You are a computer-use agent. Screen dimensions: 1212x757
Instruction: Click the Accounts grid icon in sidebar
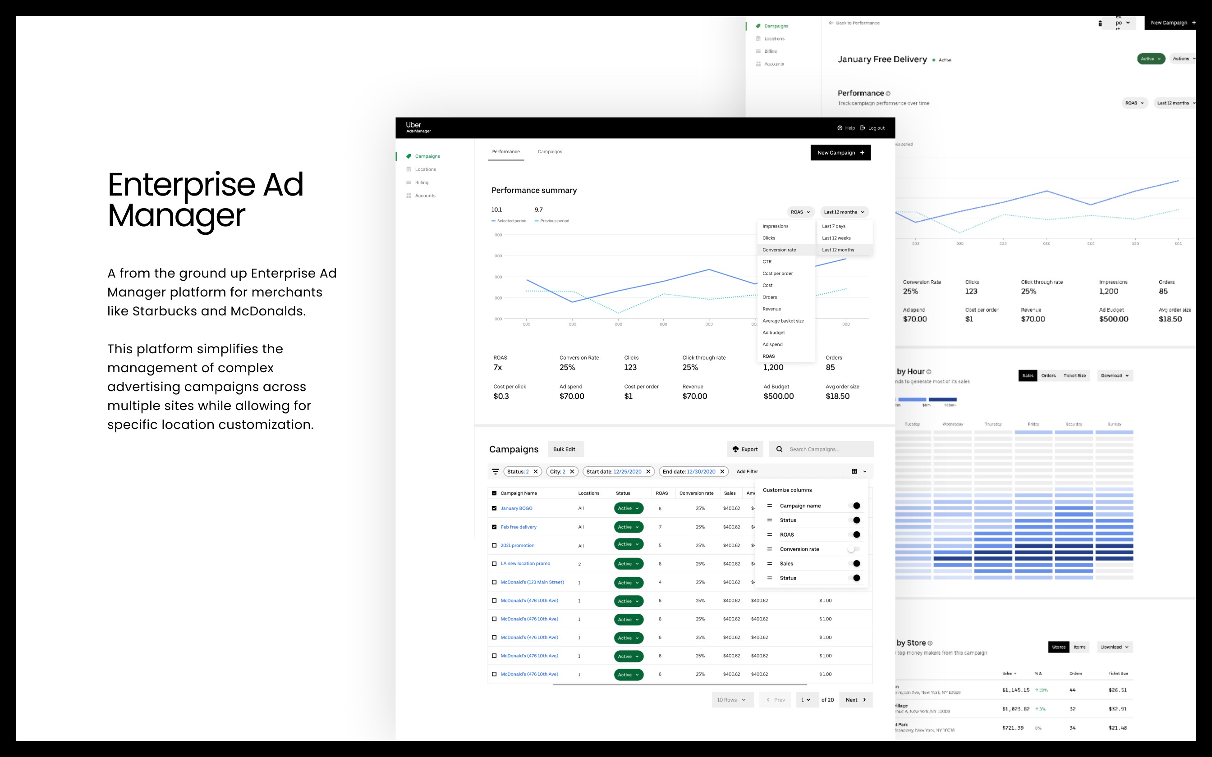pyautogui.click(x=409, y=196)
